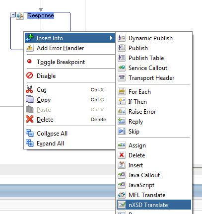202x214 pixels.
Task: Click the Add Error Handler warning icon
Action: 30,48
